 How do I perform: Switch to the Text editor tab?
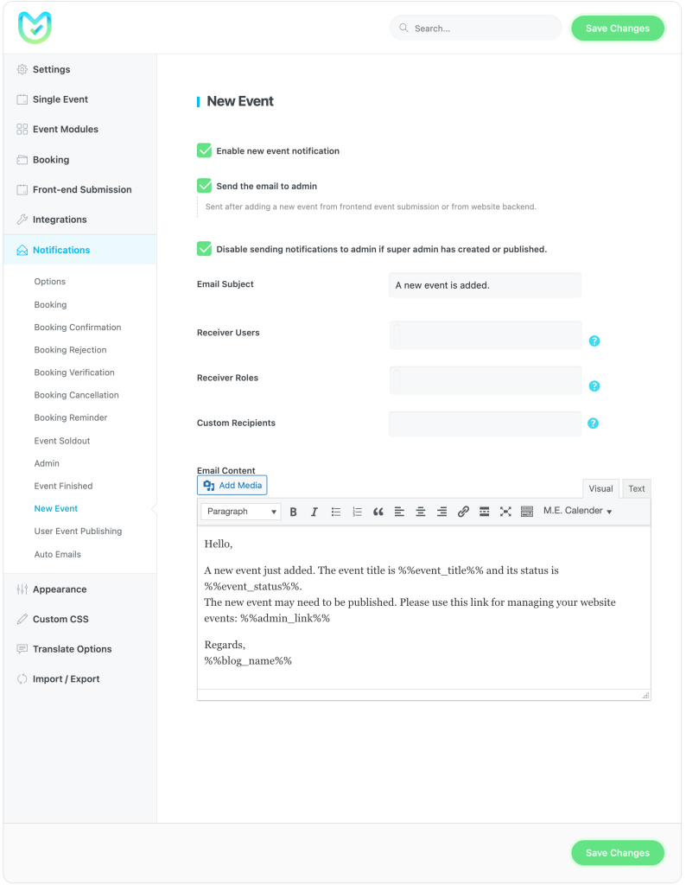[x=636, y=489]
